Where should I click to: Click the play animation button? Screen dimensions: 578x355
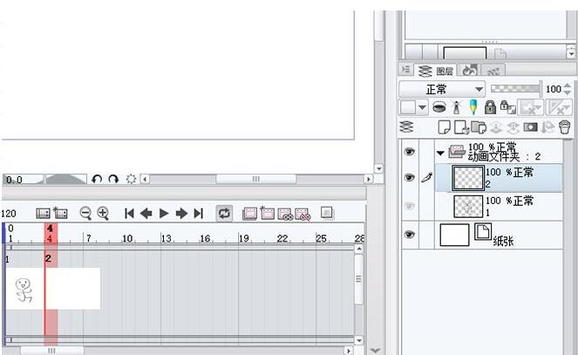[x=164, y=213]
